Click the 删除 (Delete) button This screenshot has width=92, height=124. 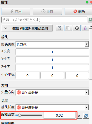(78, 11)
